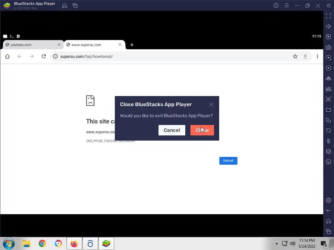Close the www.supersu.com browser tab
The height and width of the screenshot is (250, 334).
120,45
